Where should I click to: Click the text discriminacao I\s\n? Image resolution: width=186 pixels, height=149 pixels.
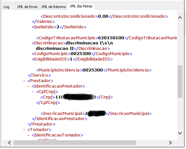click(89, 43)
